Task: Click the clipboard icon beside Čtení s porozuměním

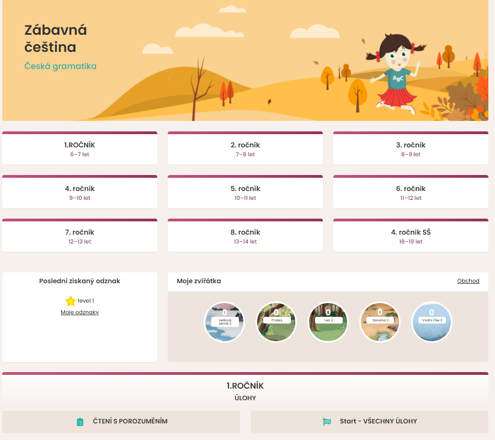Action: coord(81,422)
